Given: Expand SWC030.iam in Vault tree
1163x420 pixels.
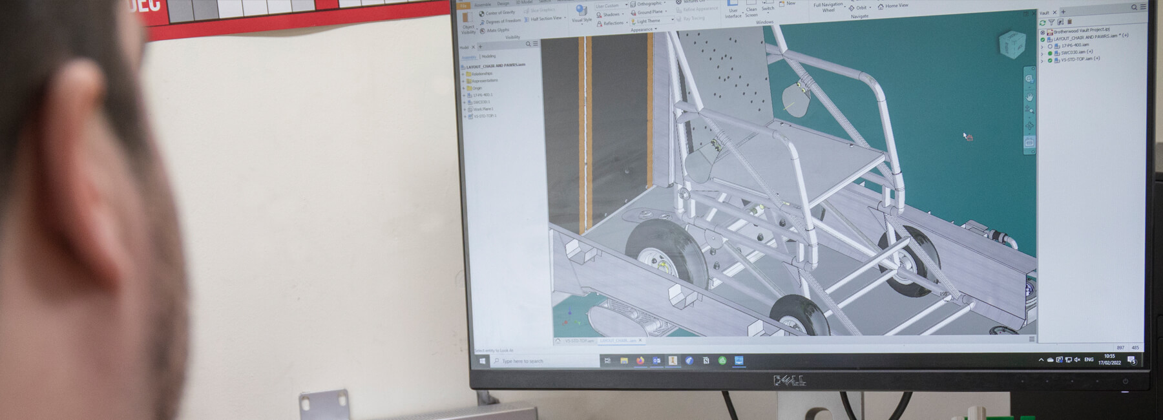Looking at the screenshot, I should tap(1042, 54).
